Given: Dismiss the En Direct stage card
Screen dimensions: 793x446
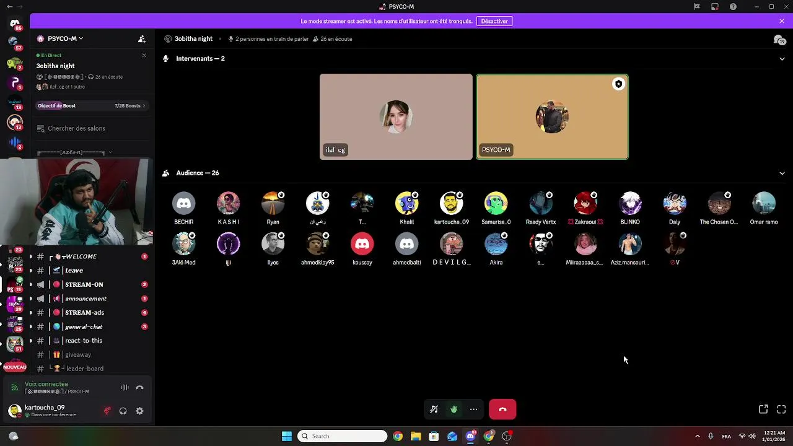Looking at the screenshot, I should click(144, 55).
